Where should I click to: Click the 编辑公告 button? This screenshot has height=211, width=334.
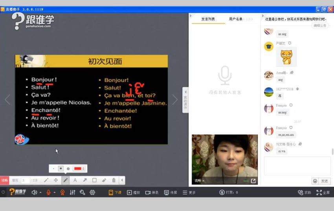(x=320, y=25)
